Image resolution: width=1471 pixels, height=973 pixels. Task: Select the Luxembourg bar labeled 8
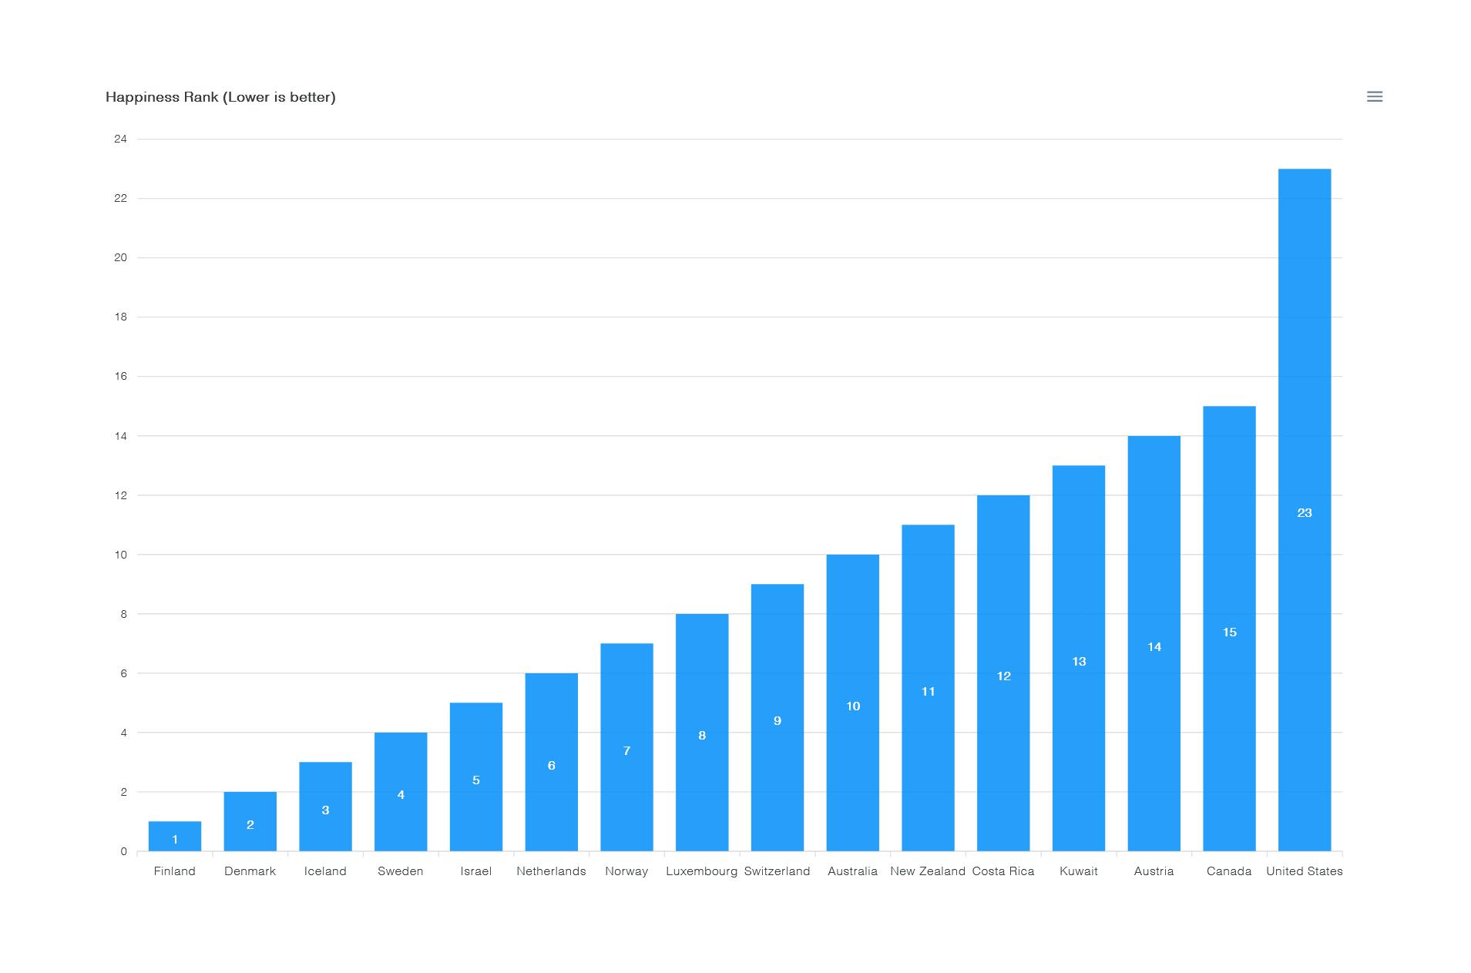[702, 732]
